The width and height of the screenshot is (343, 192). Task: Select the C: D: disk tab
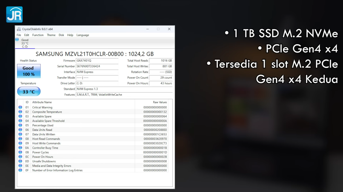(25, 43)
